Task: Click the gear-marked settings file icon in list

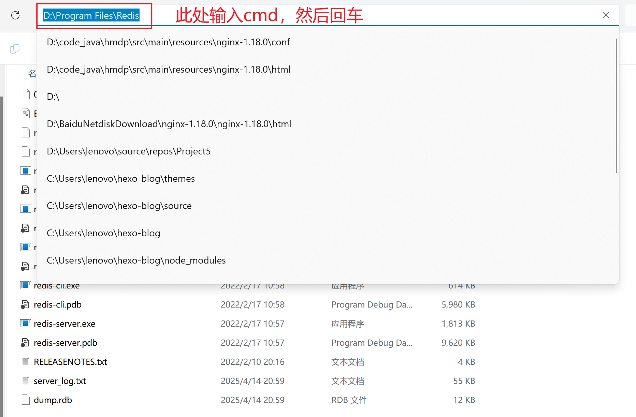Action: coord(26,113)
